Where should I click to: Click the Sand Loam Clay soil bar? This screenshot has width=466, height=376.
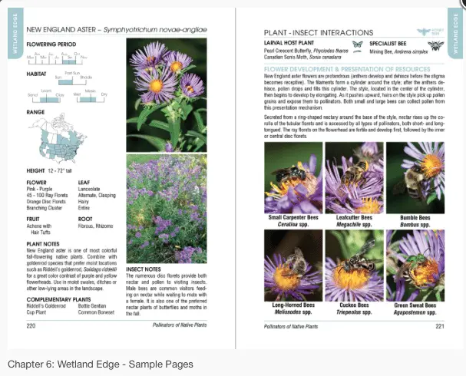[x=46, y=97]
